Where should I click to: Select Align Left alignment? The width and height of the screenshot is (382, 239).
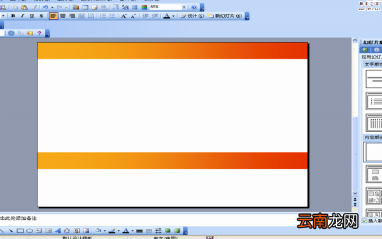coord(53,16)
